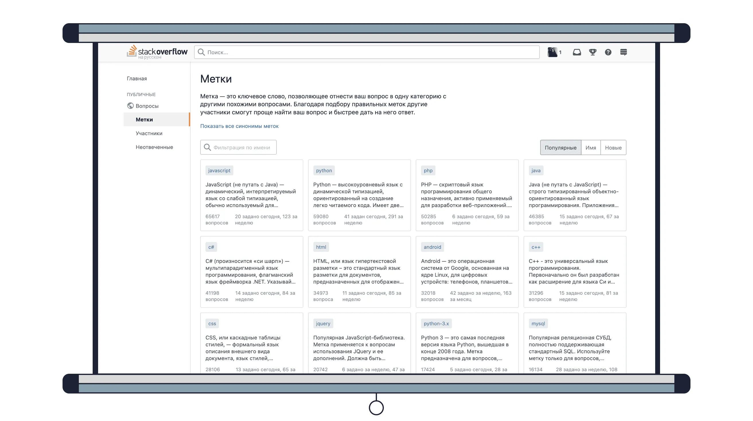Click 20 задано сегодня, 123 за неделю

pos(266,220)
